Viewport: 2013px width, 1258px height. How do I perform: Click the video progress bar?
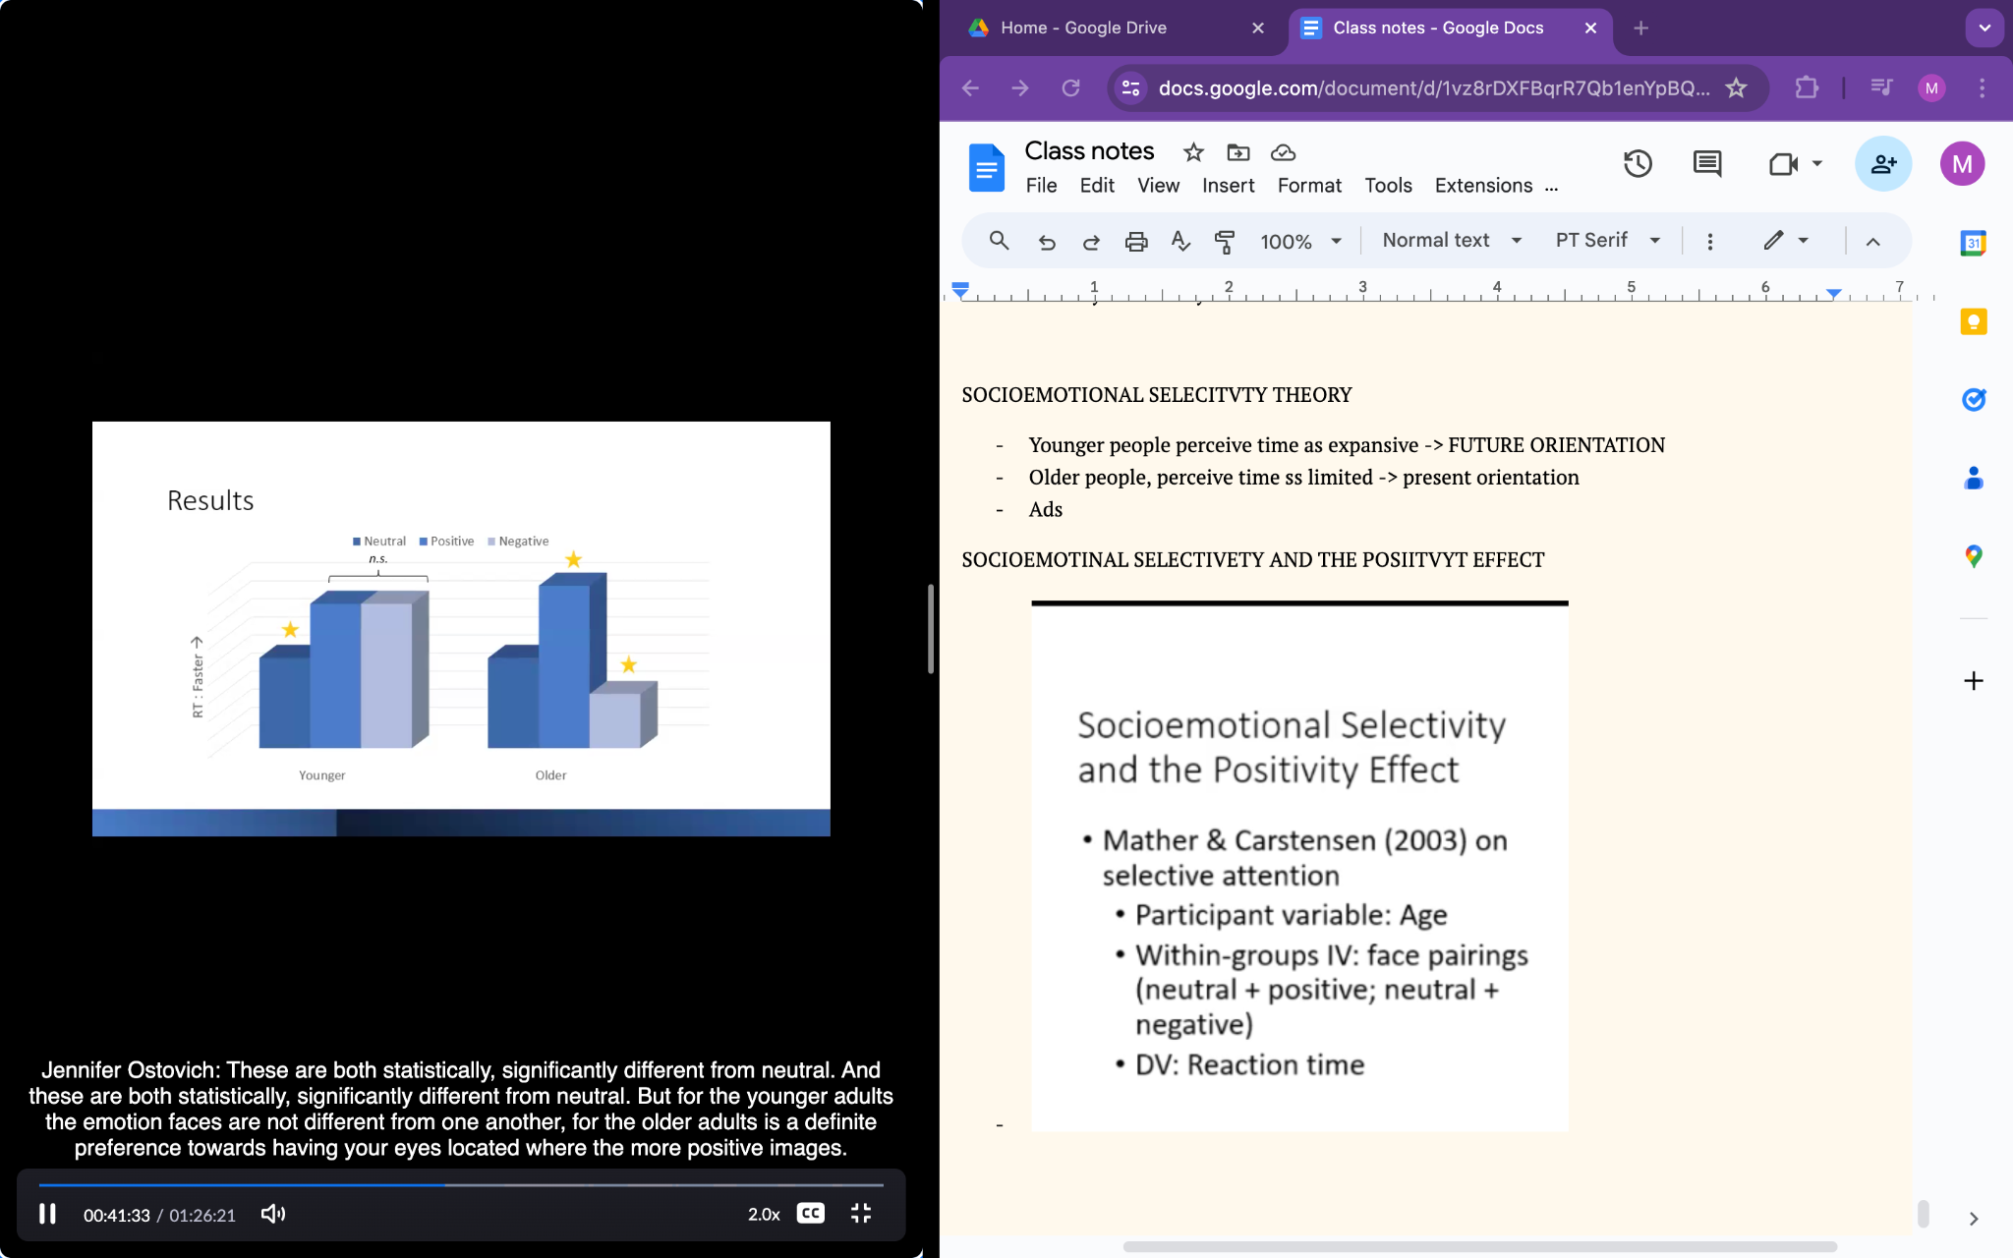(x=590, y=1185)
